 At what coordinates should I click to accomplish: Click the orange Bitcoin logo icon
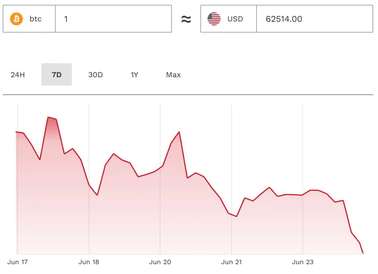(17, 19)
